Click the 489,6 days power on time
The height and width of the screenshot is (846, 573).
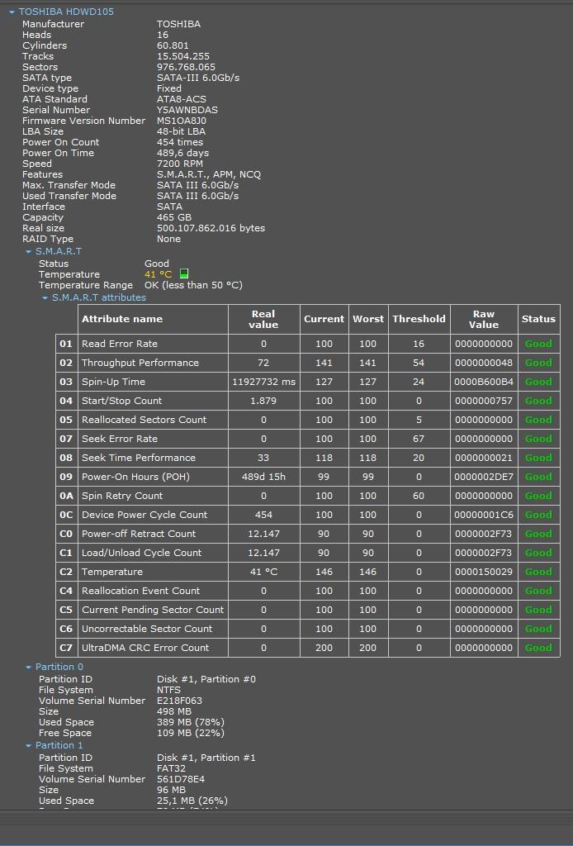point(182,153)
